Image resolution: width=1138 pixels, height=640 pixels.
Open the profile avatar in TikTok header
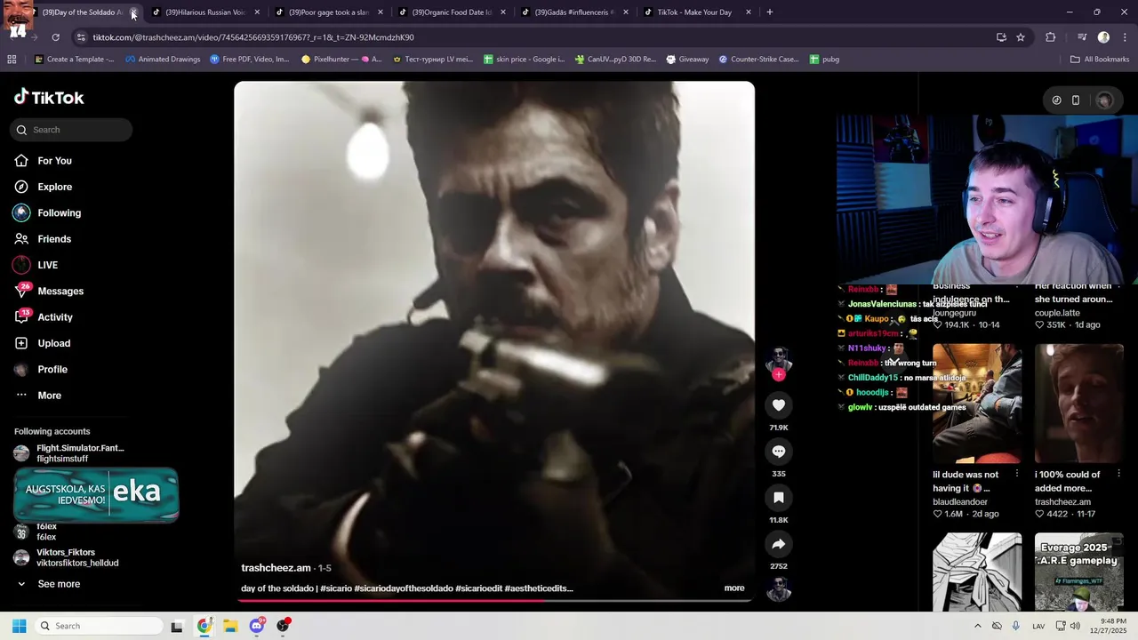pyautogui.click(x=1105, y=100)
